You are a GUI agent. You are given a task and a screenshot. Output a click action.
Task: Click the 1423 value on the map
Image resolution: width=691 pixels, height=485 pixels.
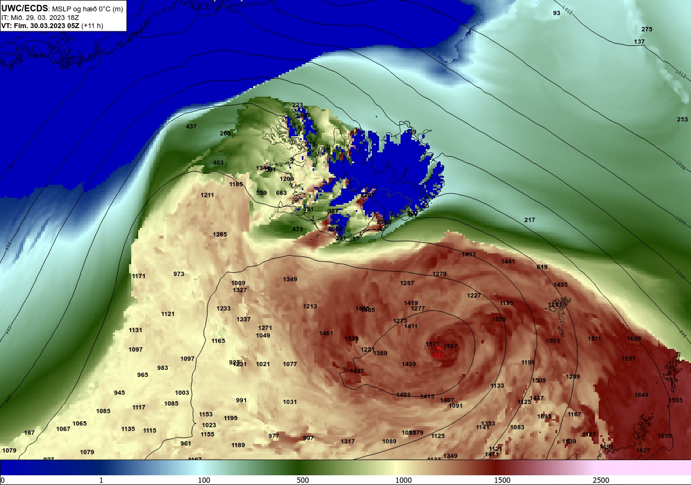coord(403,395)
